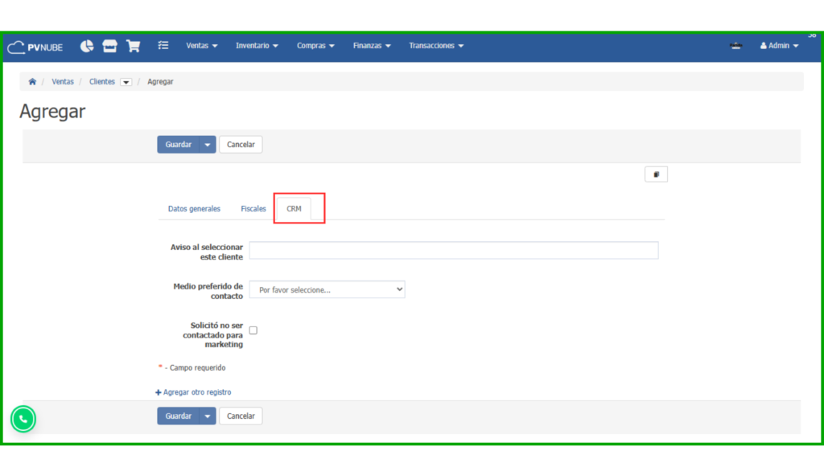Click the small card icon above the tabs
The height and width of the screenshot is (463, 824).
point(656,174)
